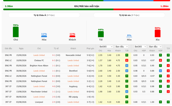
Task: Click date 03/08/2026 cell
Action: tap(21, 102)
